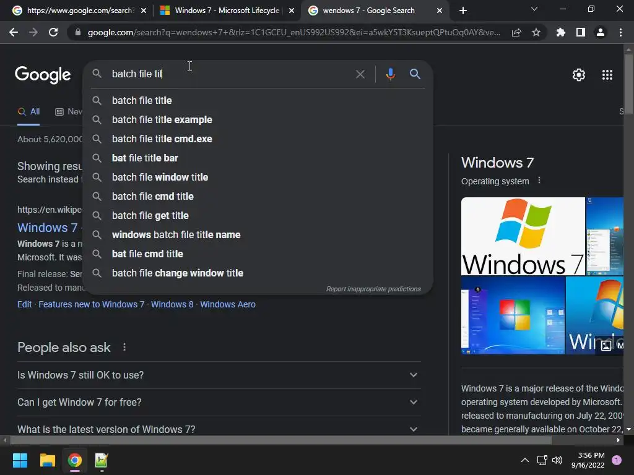The width and height of the screenshot is (634, 475).
Task: Click inside the Google search input field
Action: 230,74
